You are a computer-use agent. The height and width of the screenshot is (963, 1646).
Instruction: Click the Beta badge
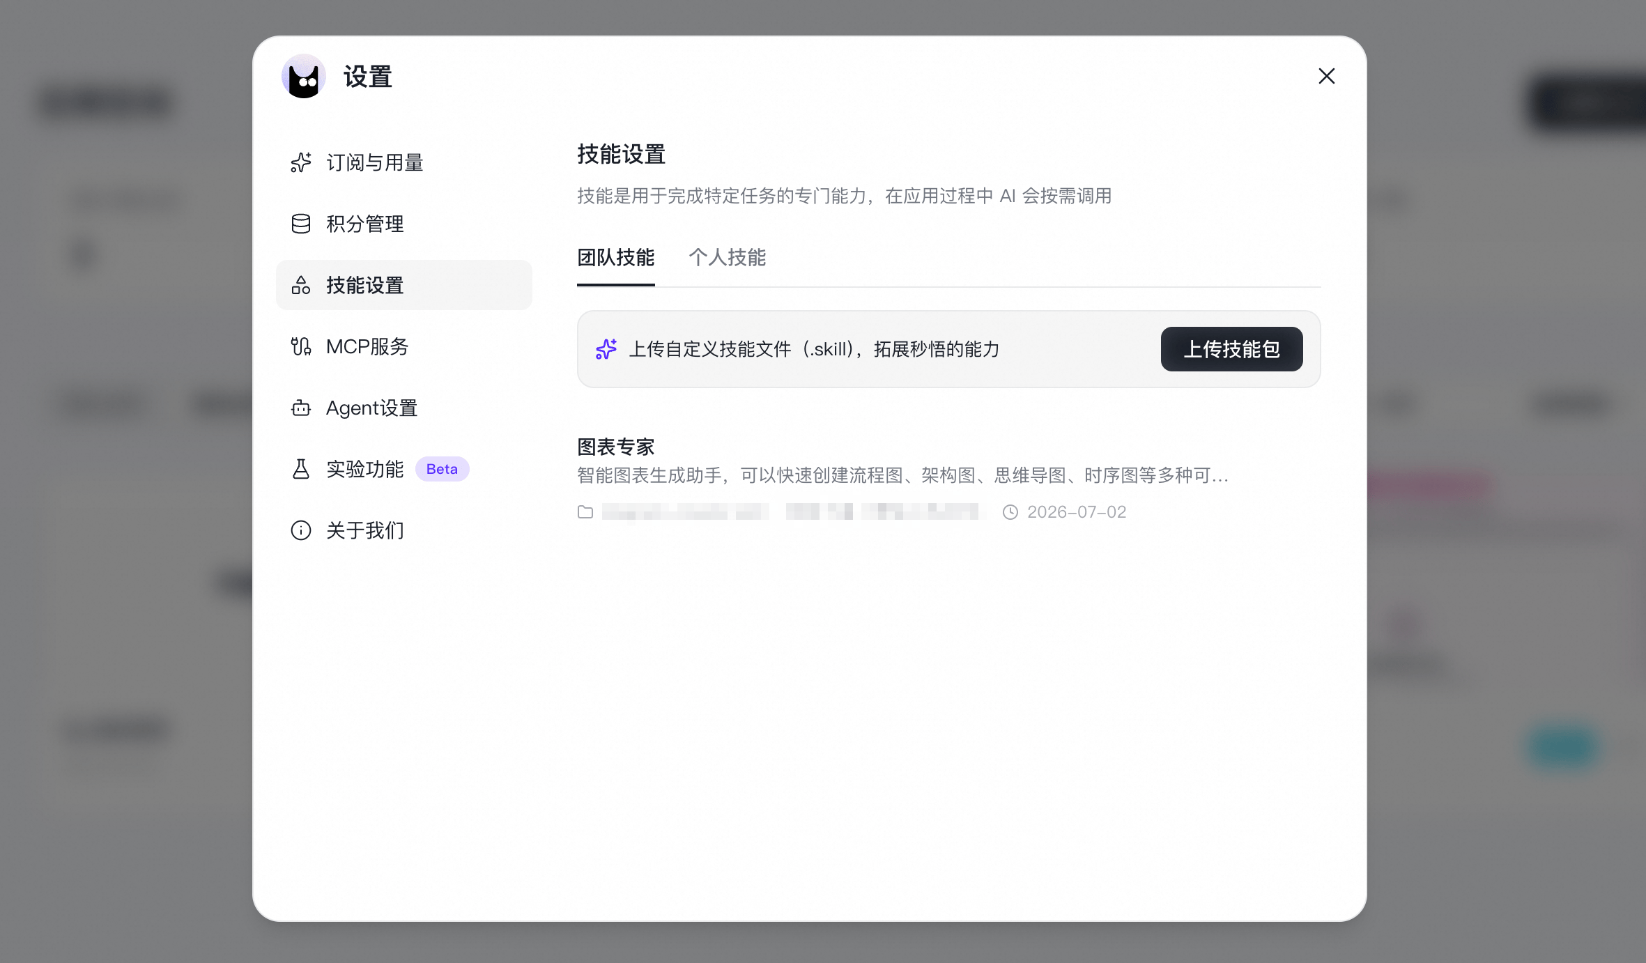pos(443,469)
